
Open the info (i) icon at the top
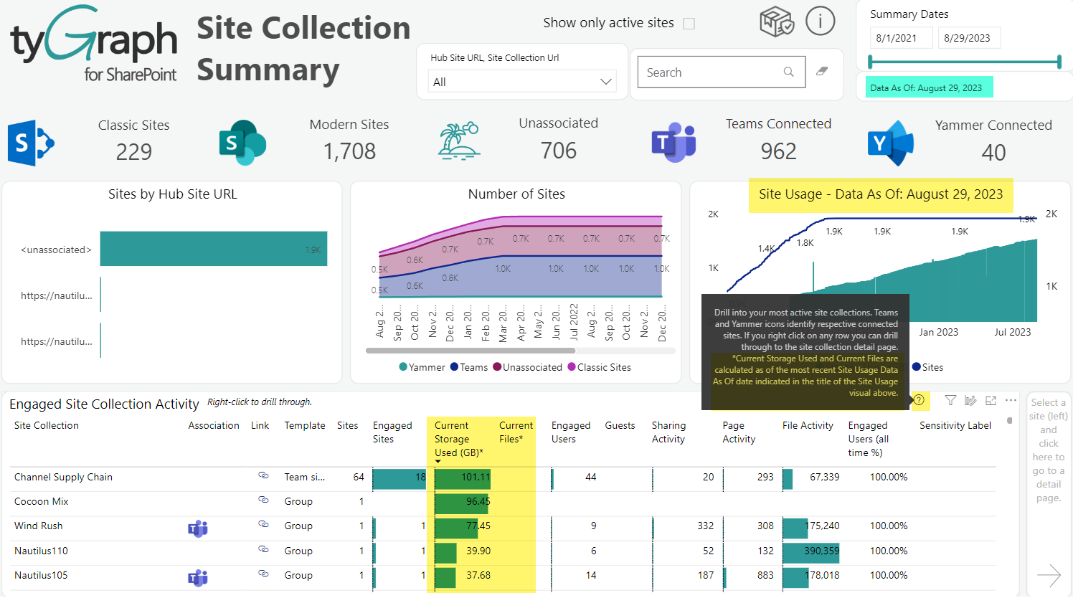pyautogui.click(x=820, y=21)
